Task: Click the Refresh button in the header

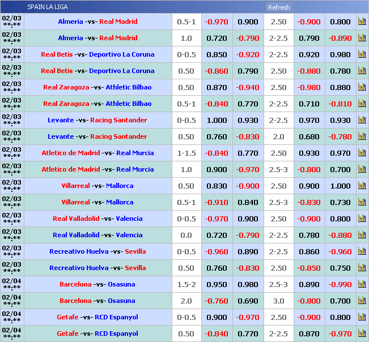Action: point(278,7)
